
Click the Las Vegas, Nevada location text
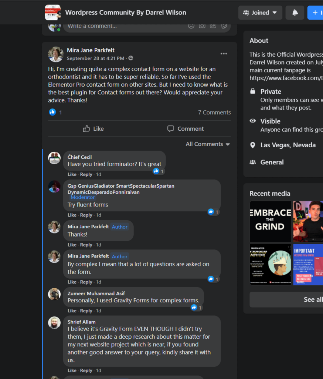point(288,145)
